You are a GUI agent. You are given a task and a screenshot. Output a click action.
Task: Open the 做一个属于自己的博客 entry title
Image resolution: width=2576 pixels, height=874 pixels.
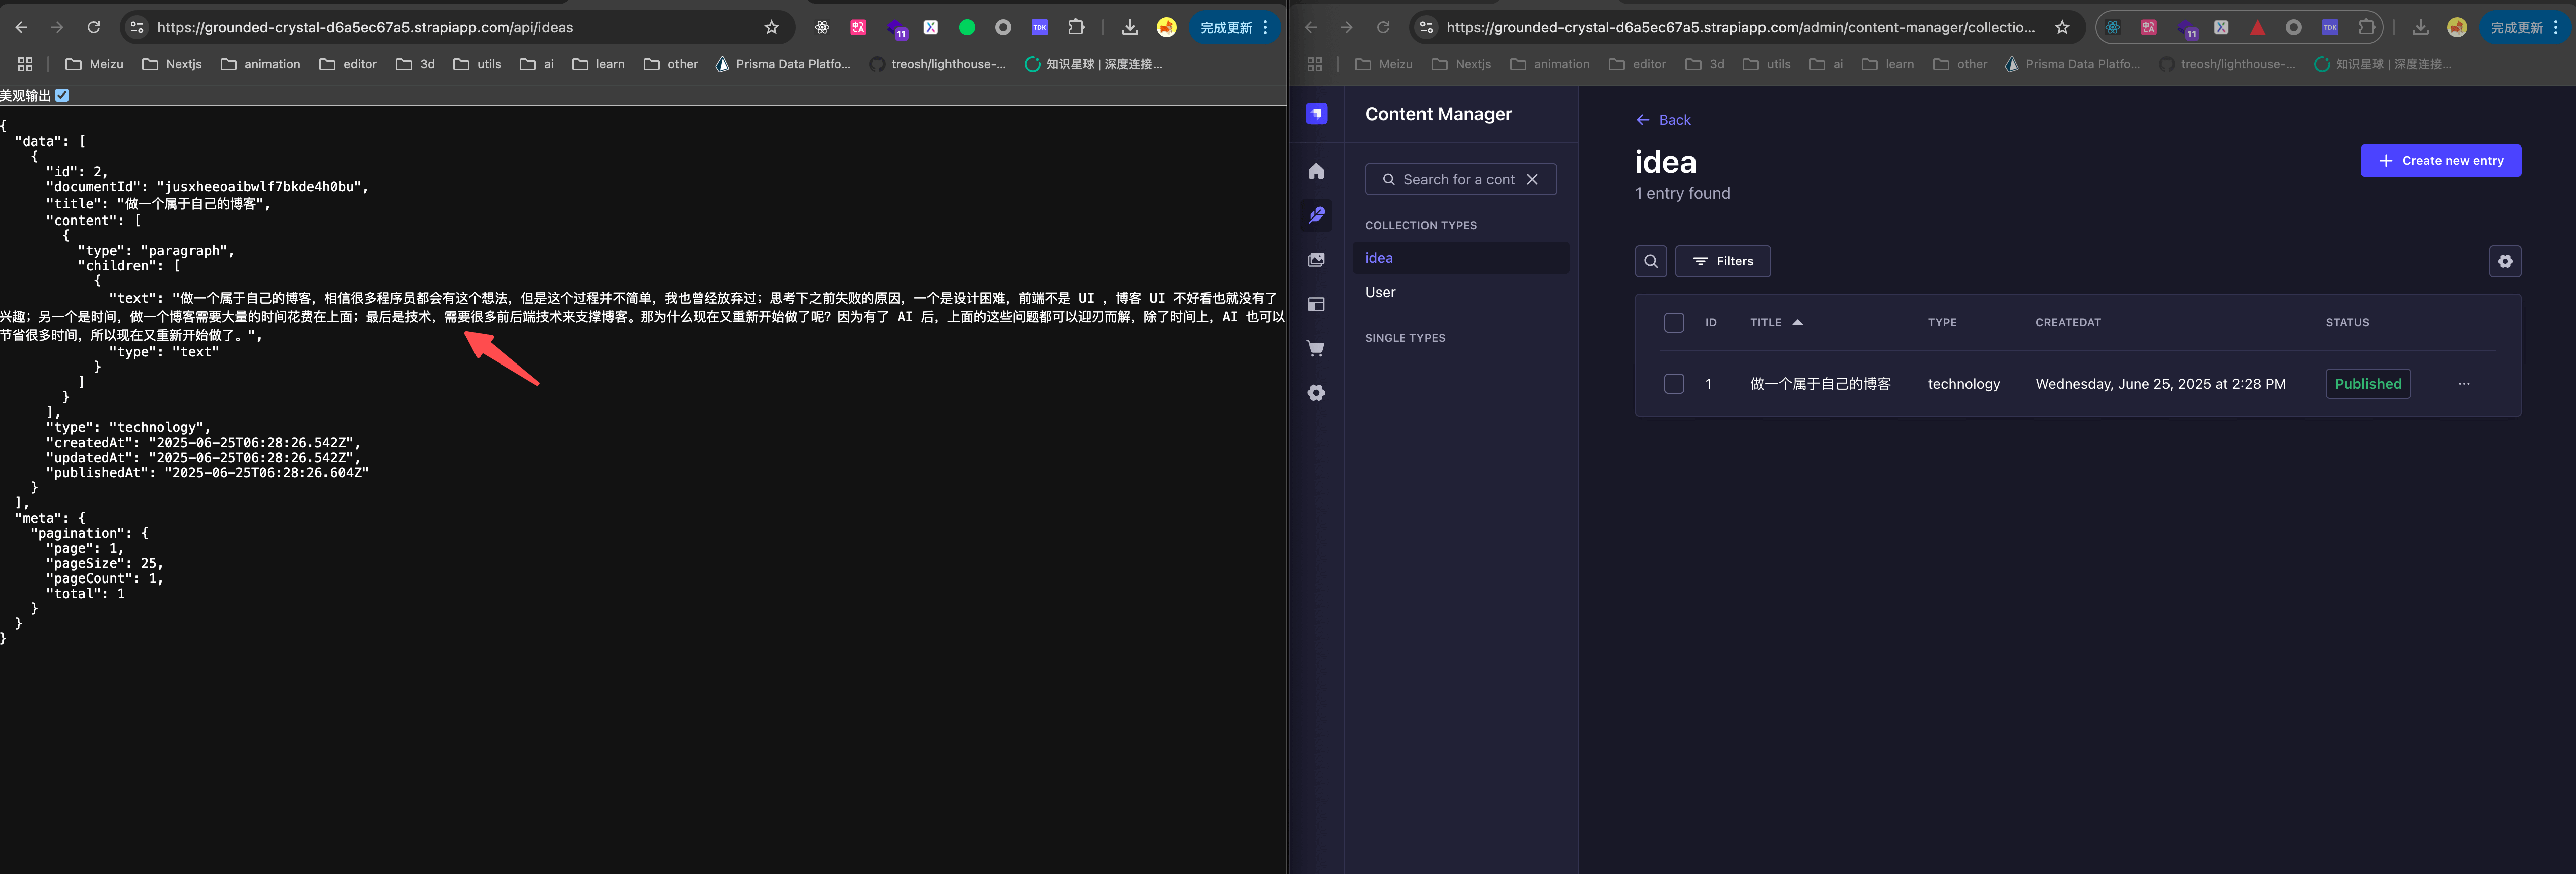pos(1820,384)
